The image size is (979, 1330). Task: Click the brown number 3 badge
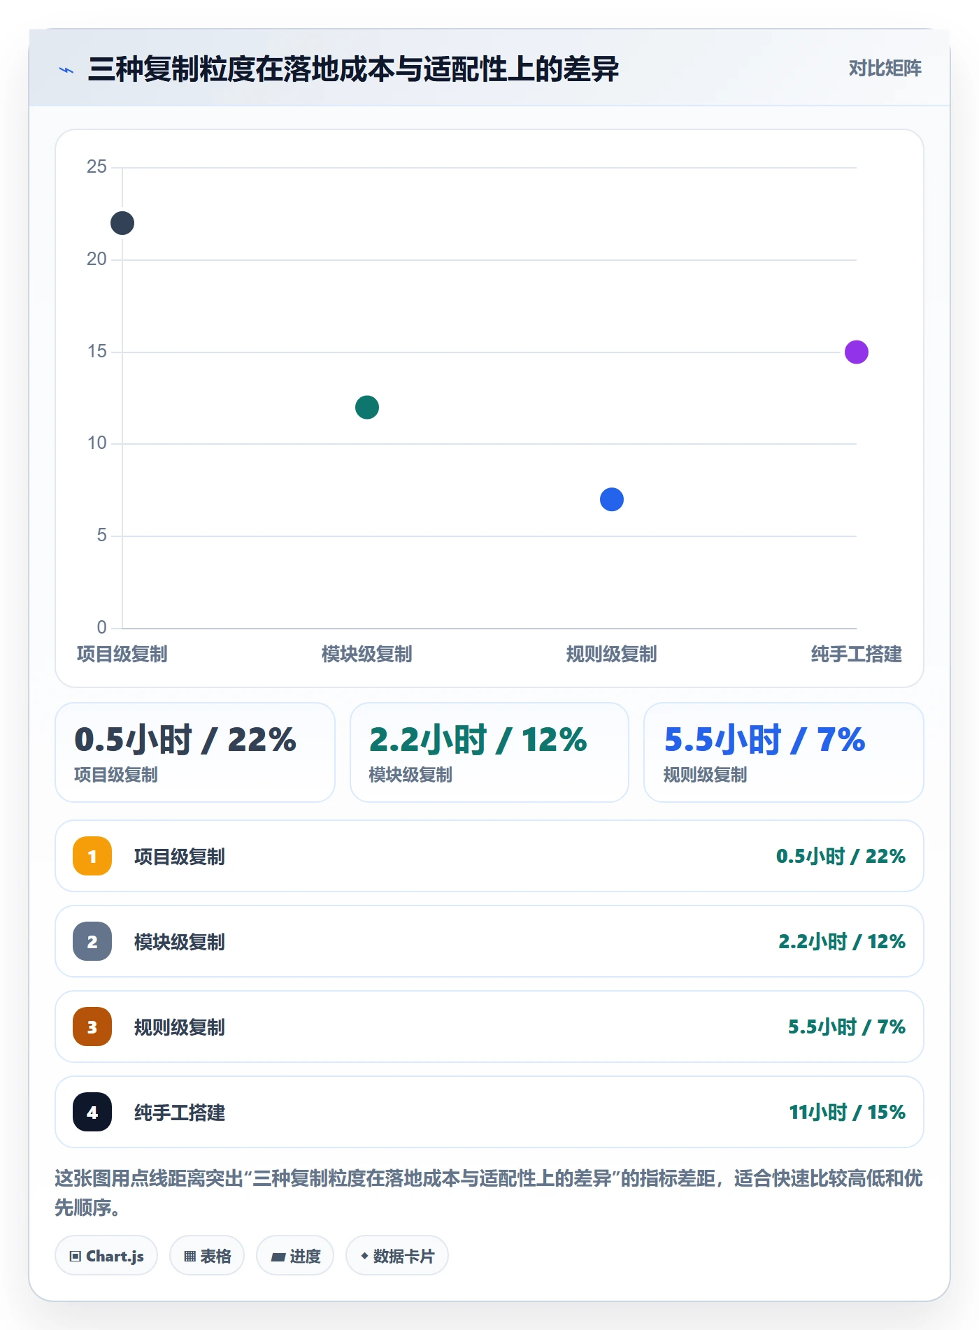point(92,1027)
